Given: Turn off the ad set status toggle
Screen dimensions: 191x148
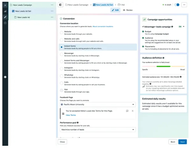Looking at the screenshot, I should pyautogui.click(x=177, y=5).
